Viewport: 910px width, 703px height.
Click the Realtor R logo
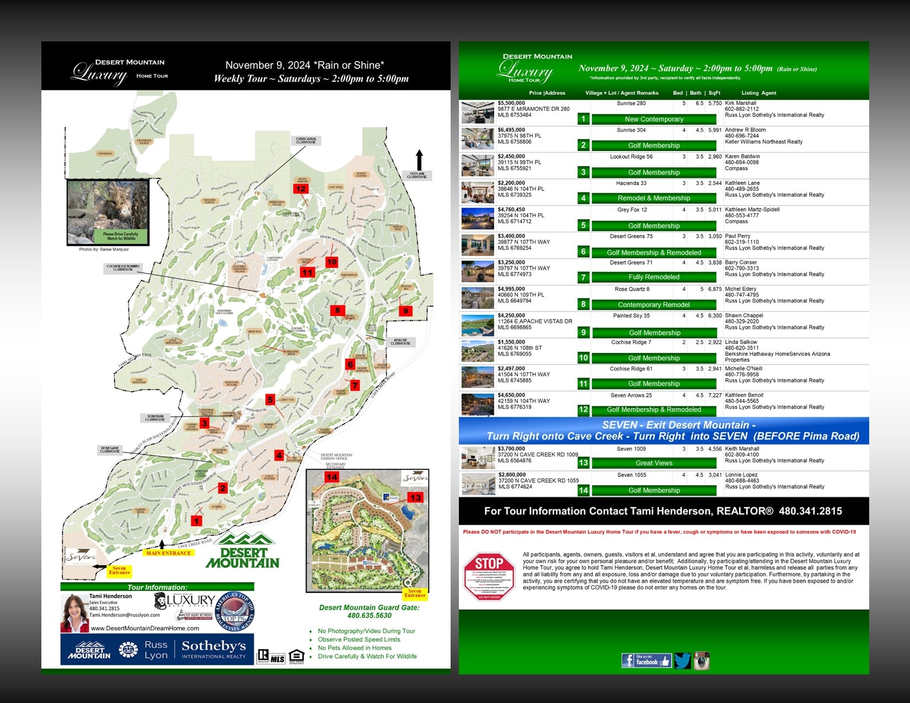(x=263, y=656)
